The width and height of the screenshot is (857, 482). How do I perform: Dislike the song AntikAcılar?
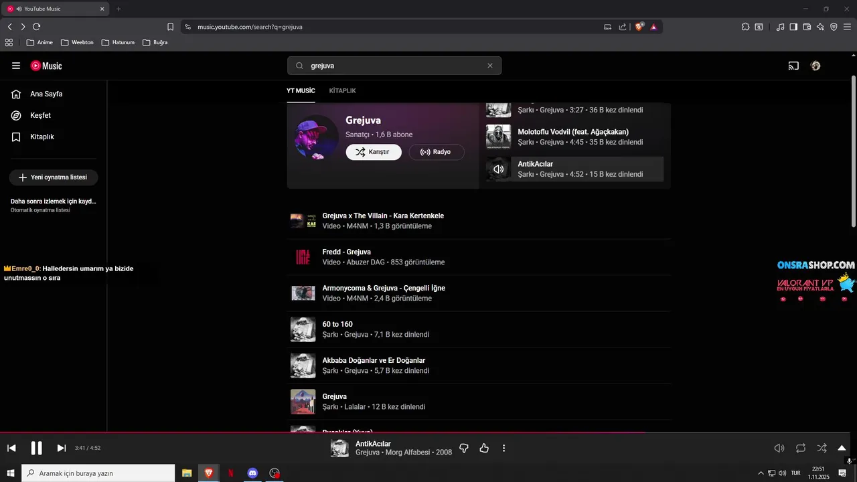pos(463,448)
